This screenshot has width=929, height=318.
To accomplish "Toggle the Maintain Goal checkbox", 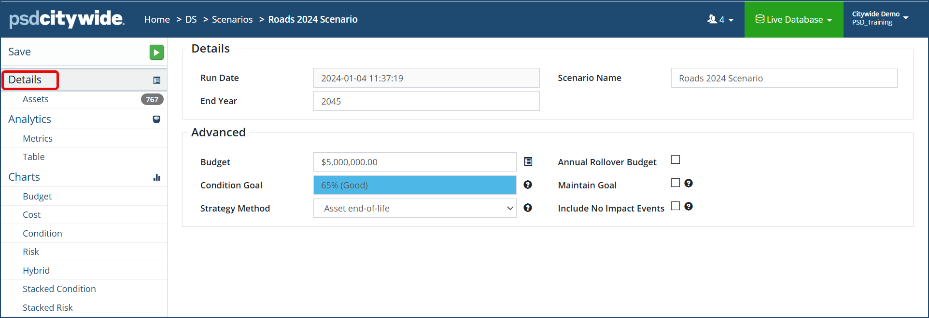I will point(676,183).
